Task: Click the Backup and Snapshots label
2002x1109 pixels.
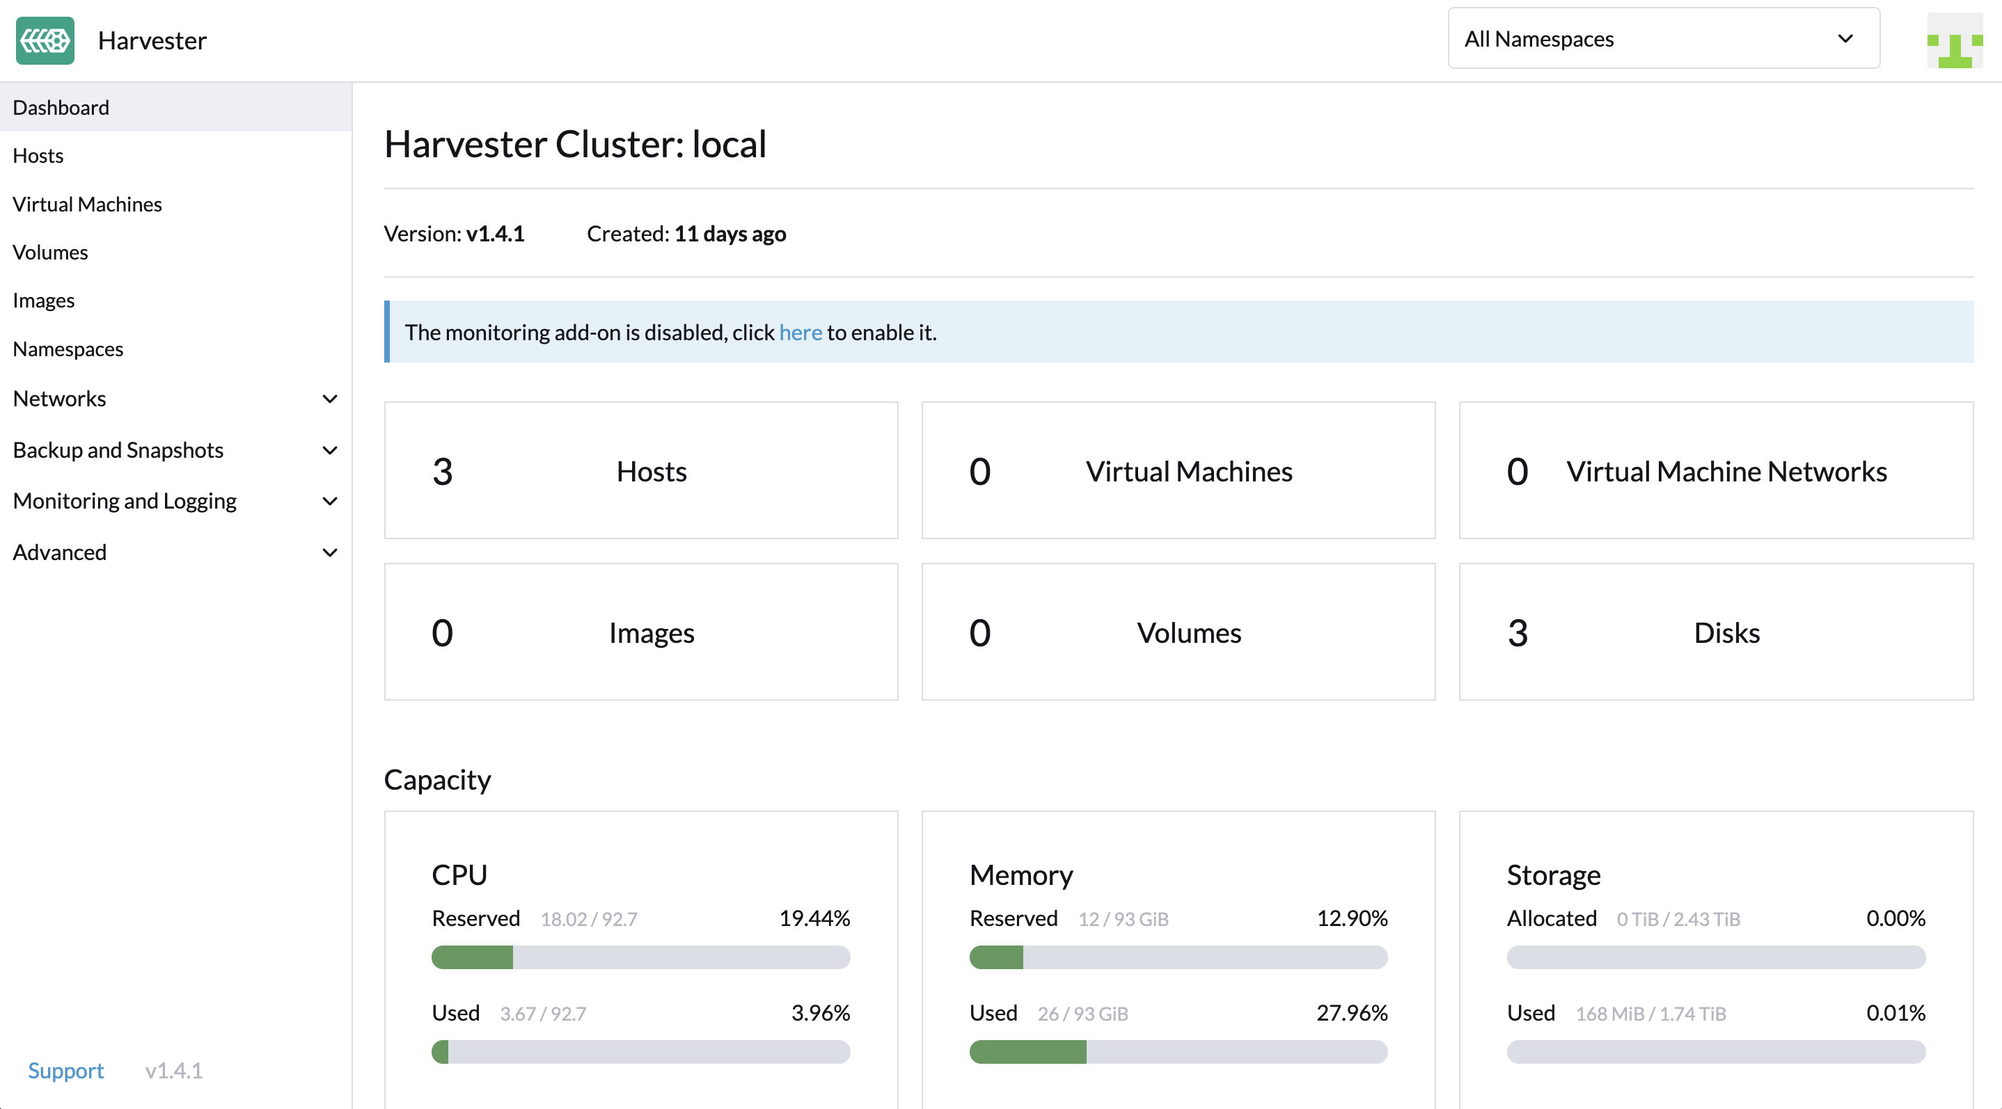Action: pyautogui.click(x=118, y=450)
